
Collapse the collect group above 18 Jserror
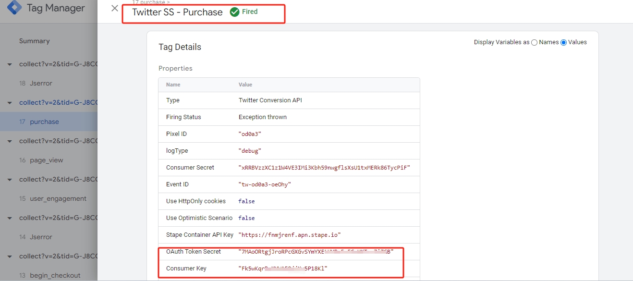10,64
